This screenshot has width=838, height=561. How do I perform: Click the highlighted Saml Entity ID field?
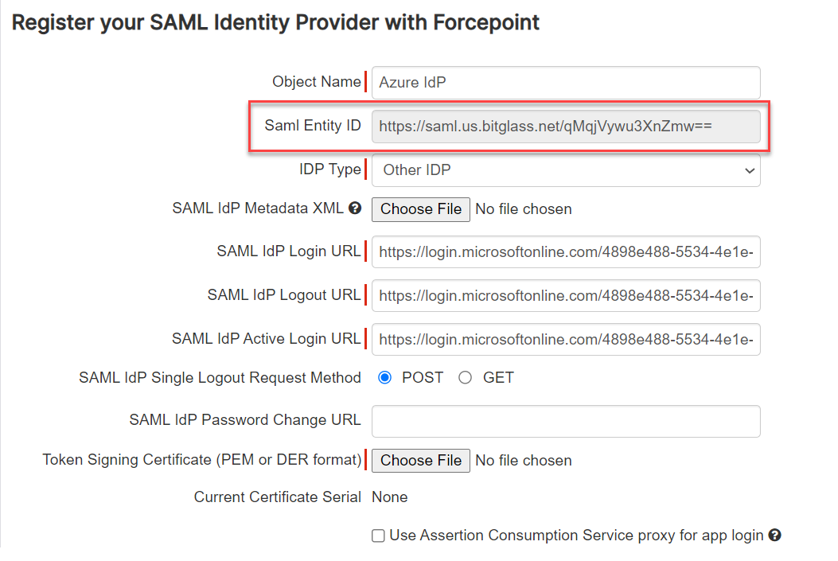point(565,126)
